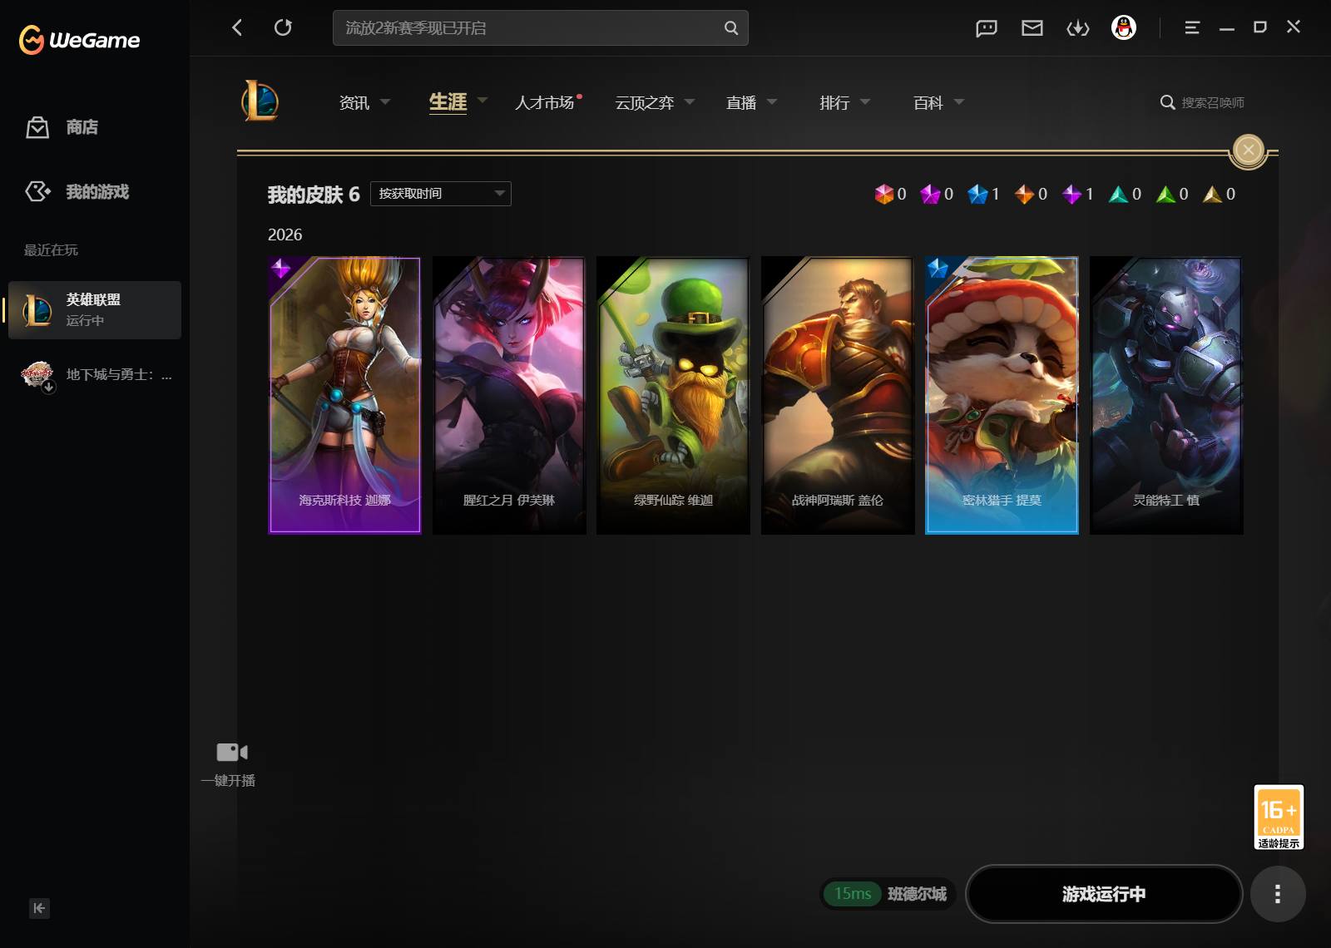Image resolution: width=1331 pixels, height=948 pixels.
Task: Open the more options three-dot button
Action: click(x=1278, y=894)
